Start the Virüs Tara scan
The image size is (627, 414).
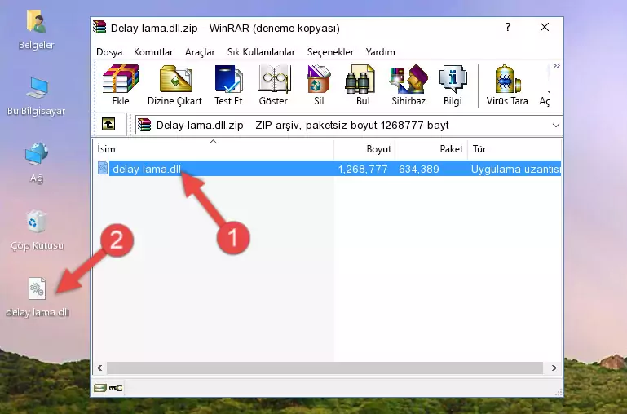[x=507, y=85]
